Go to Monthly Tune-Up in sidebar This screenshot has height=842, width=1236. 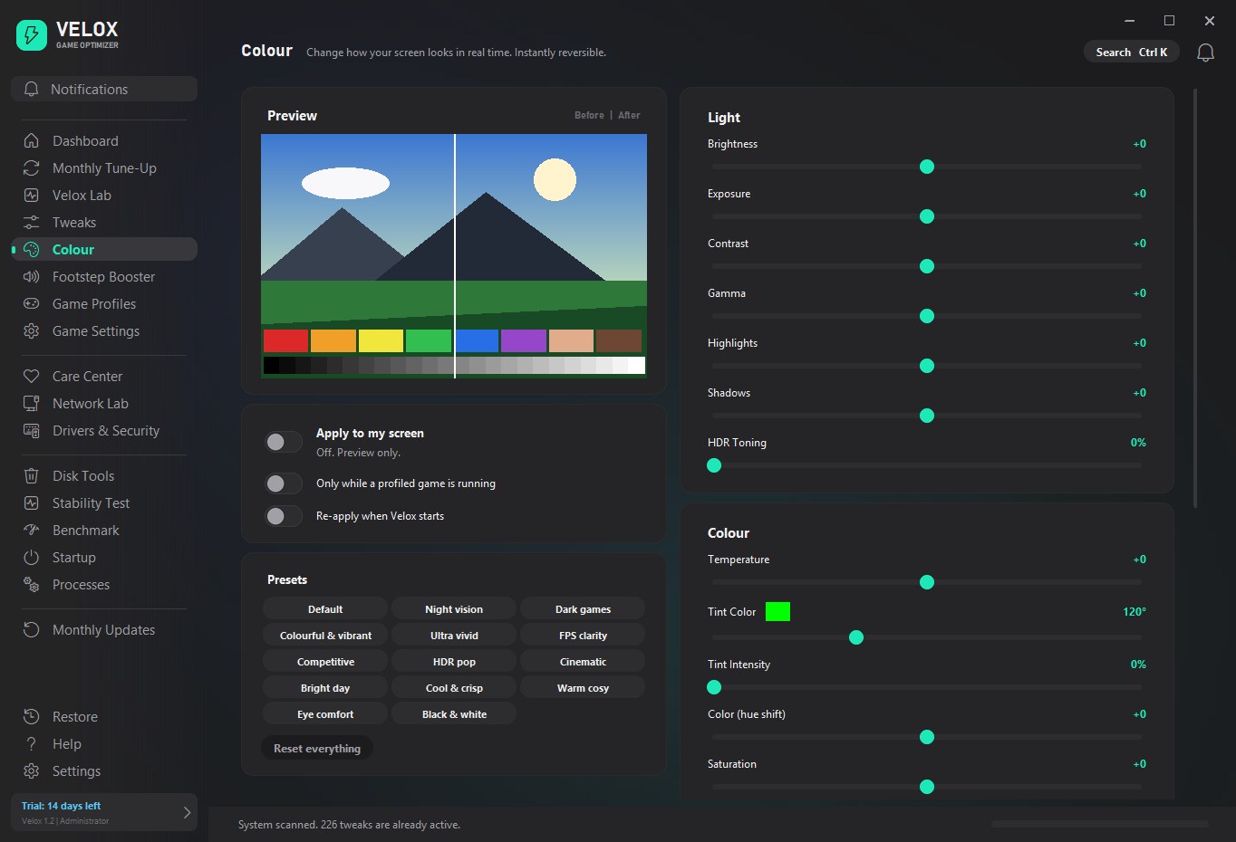(x=104, y=168)
